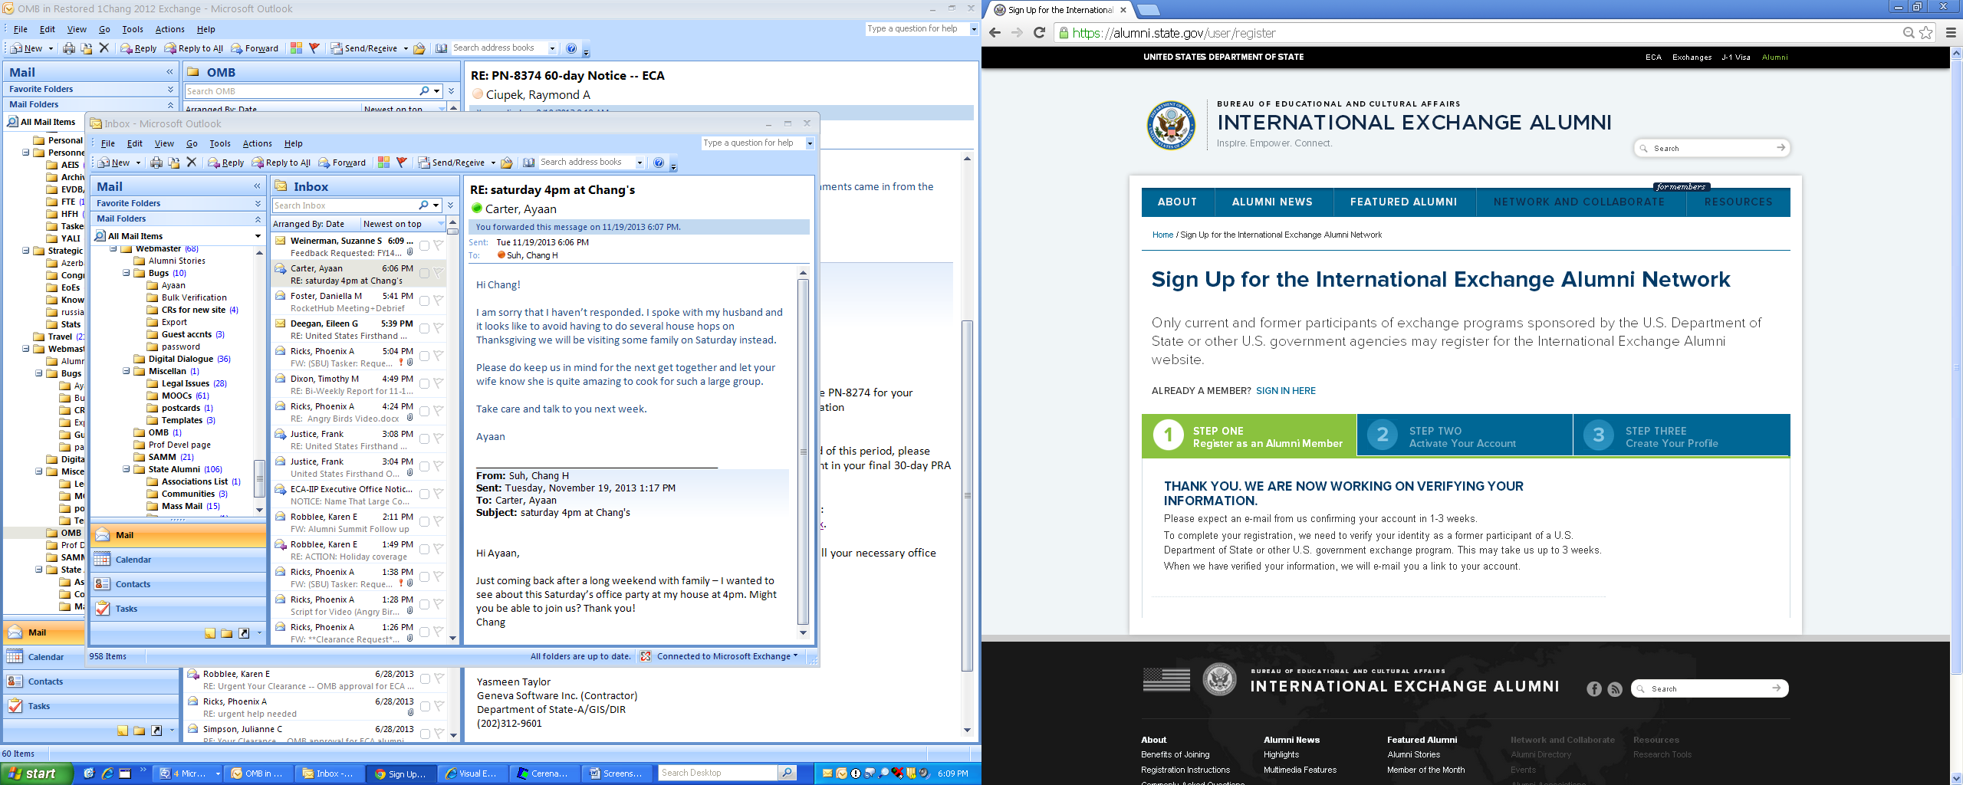1963x785 pixels.
Task: Flag the Dixon, Timothy M message
Action: [438, 383]
